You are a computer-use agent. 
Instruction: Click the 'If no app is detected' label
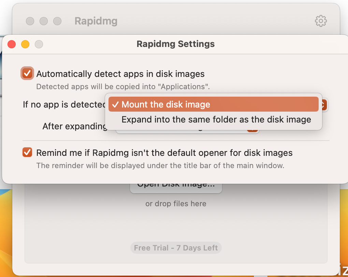[x=64, y=104]
